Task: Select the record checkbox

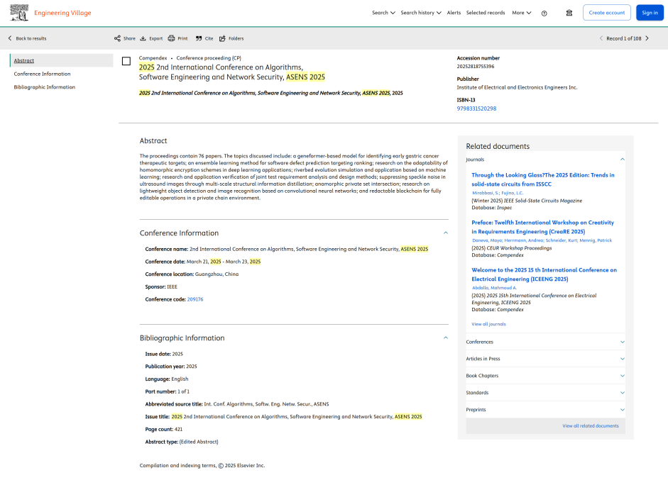Action: click(126, 61)
